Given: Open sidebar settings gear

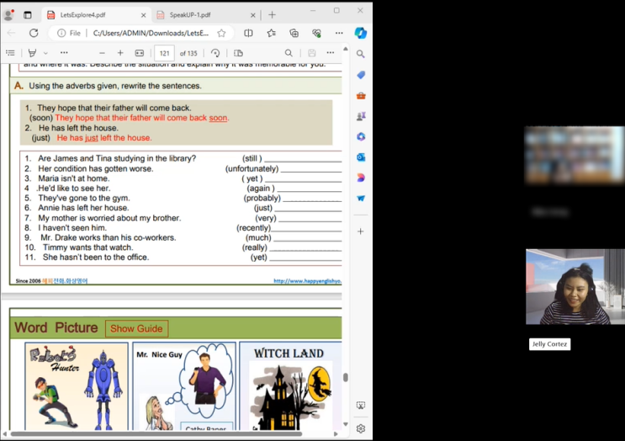Looking at the screenshot, I should pos(361,428).
